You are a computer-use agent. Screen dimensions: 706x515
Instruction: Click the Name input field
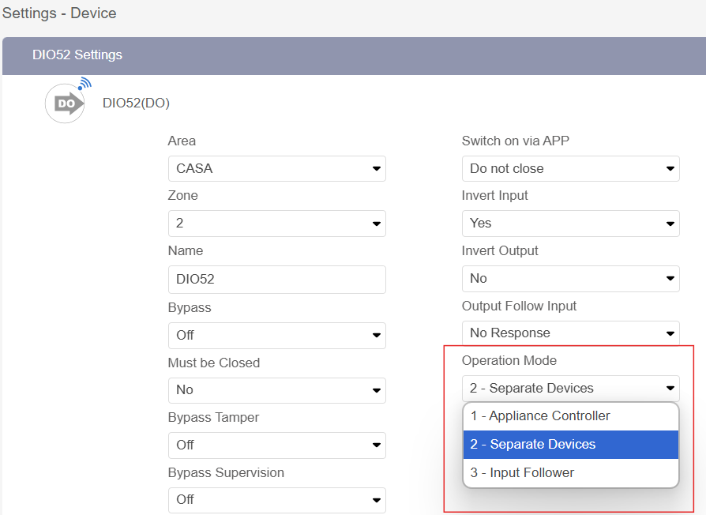point(276,280)
